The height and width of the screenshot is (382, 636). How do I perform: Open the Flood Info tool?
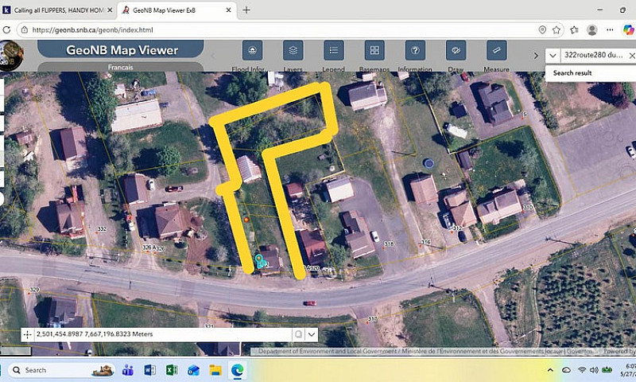252,50
